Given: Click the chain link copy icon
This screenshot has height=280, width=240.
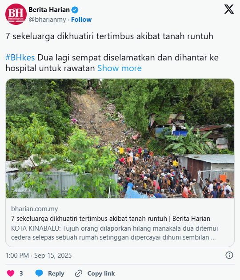Looking at the screenshot, I should point(79,273).
